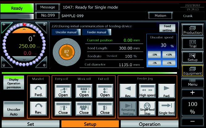Close the Entry roll
Image resolution: width=206 pixels, height=128 pixels.
(x=63, y=109)
